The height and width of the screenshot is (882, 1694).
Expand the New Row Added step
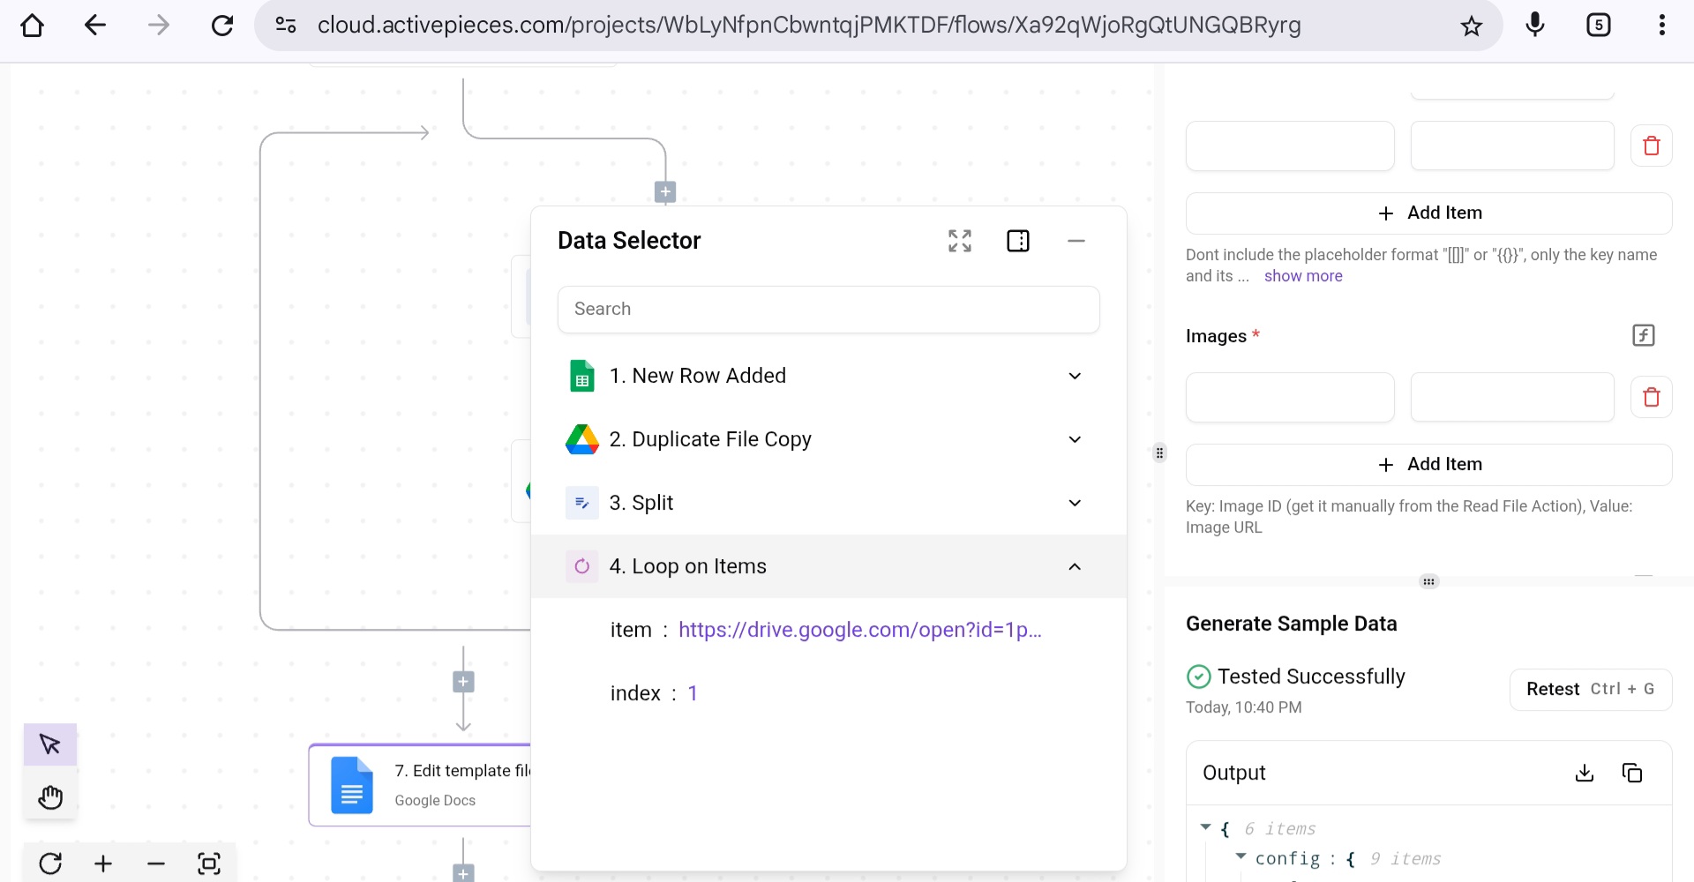(x=1075, y=376)
